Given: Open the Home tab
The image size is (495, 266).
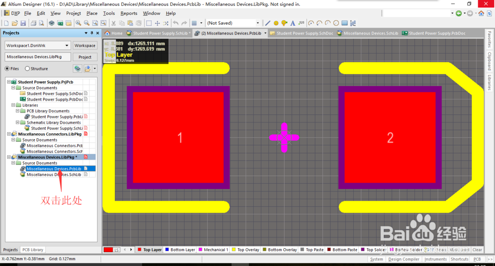Looking at the screenshot, I should 114,33.
